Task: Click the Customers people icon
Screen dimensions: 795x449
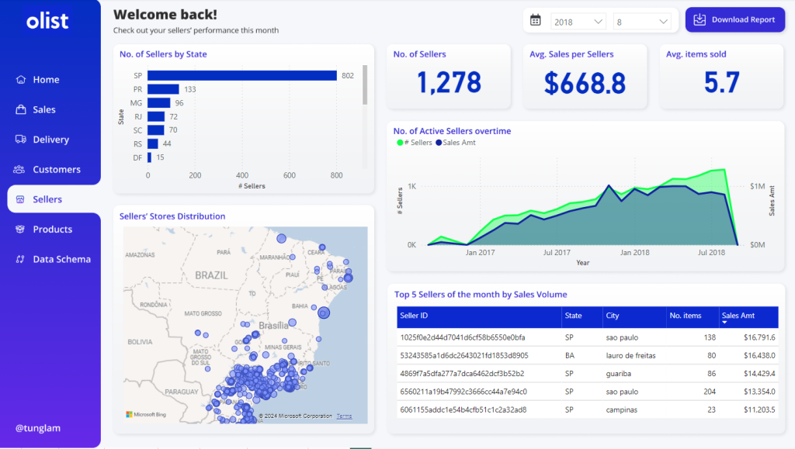Action: coord(21,169)
